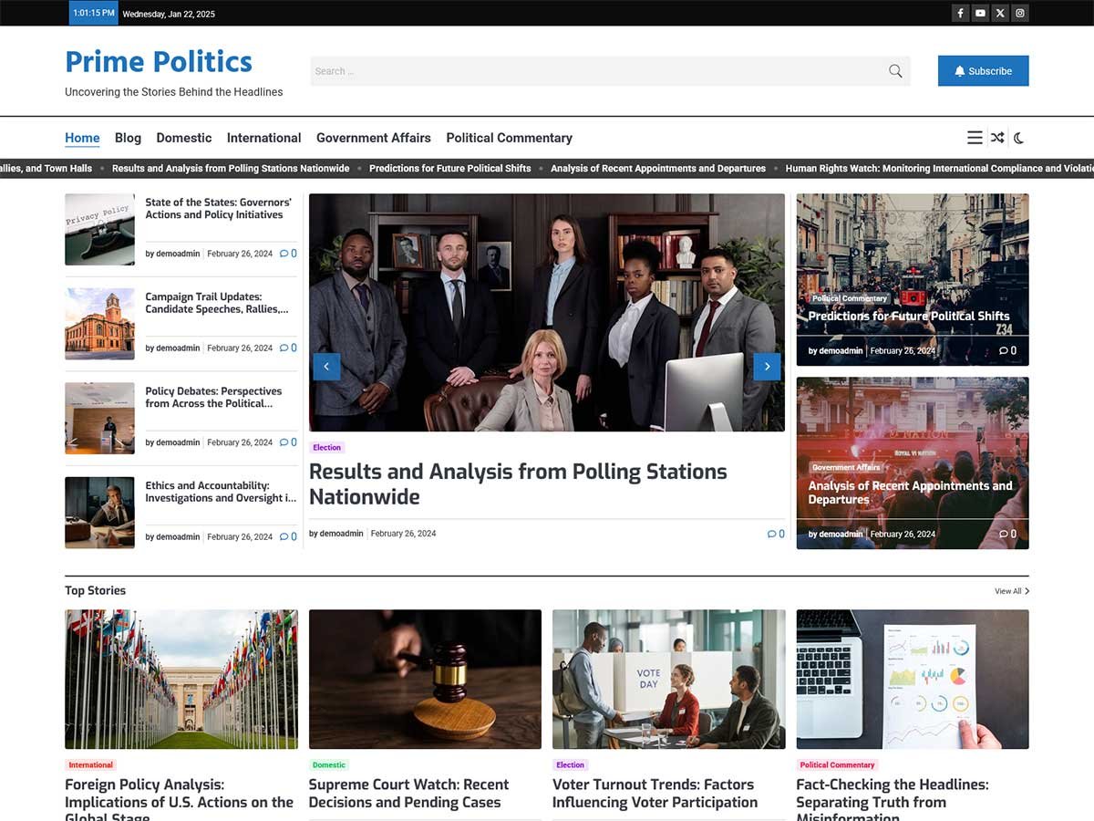Click the International category tag
Viewport: 1094px width, 821px height.
pos(91,765)
